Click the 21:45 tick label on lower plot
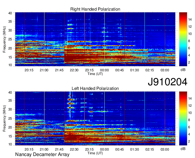 [x=59, y=149]
